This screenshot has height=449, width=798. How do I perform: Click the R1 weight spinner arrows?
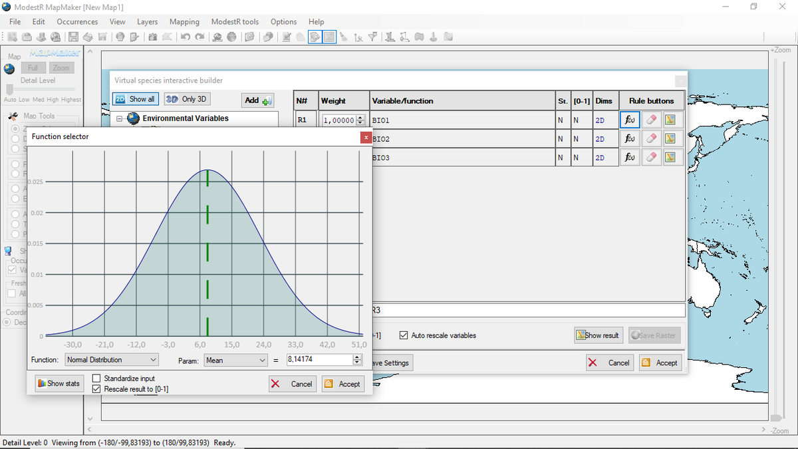tap(360, 120)
